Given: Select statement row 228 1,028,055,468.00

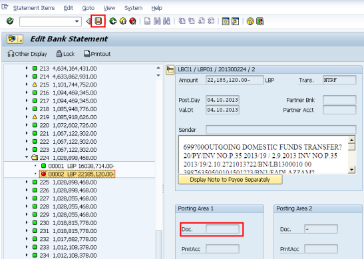Looking at the screenshot, I should tap(68, 206).
